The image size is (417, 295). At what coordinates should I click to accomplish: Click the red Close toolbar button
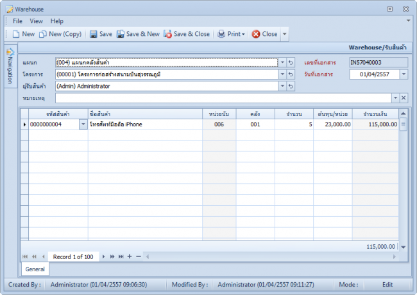click(x=264, y=34)
